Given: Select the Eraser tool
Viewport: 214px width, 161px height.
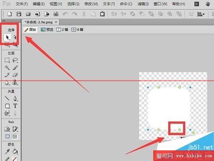Looking at the screenshot, I should tap(15, 75).
